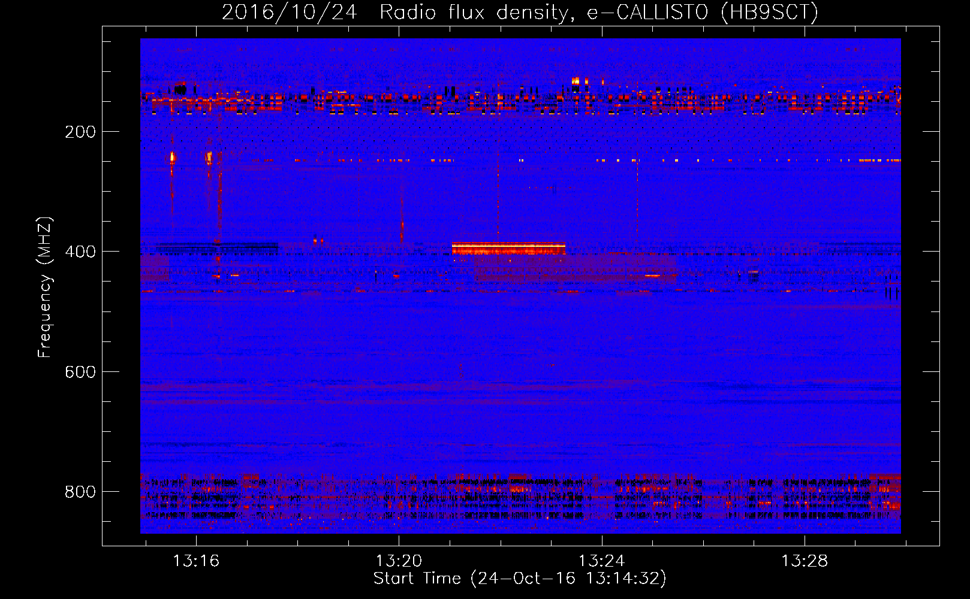Click the 'Start Time (24-Oct-16 13:14:32)' label

pos(520,579)
